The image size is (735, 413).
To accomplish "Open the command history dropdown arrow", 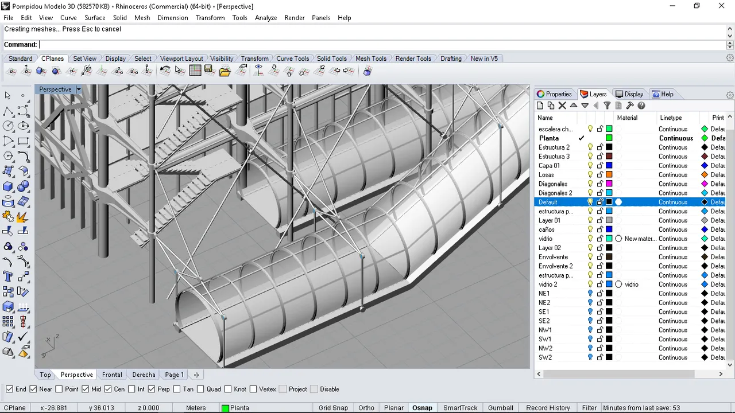I will [730, 45].
